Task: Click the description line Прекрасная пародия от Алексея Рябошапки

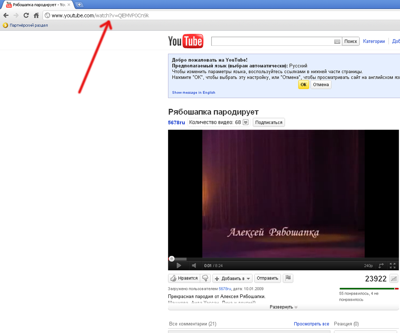Action: [x=217, y=297]
